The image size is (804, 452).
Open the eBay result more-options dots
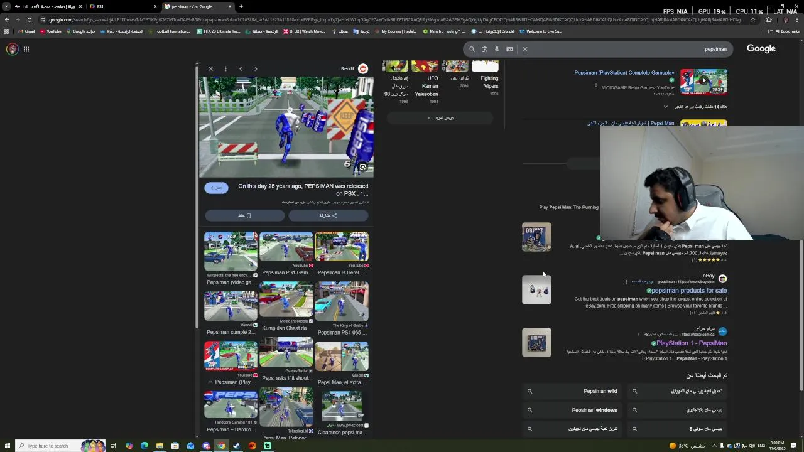(x=626, y=282)
